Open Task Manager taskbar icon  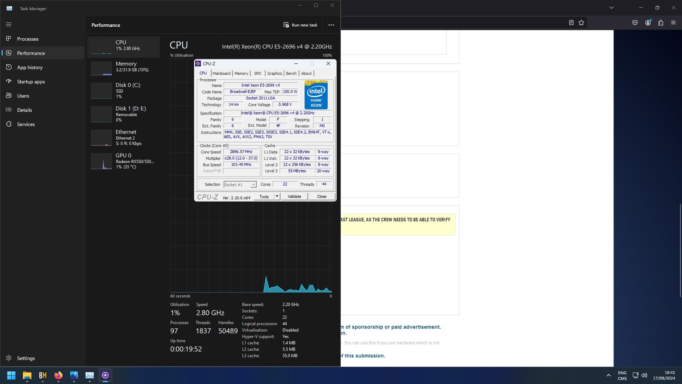(x=90, y=375)
